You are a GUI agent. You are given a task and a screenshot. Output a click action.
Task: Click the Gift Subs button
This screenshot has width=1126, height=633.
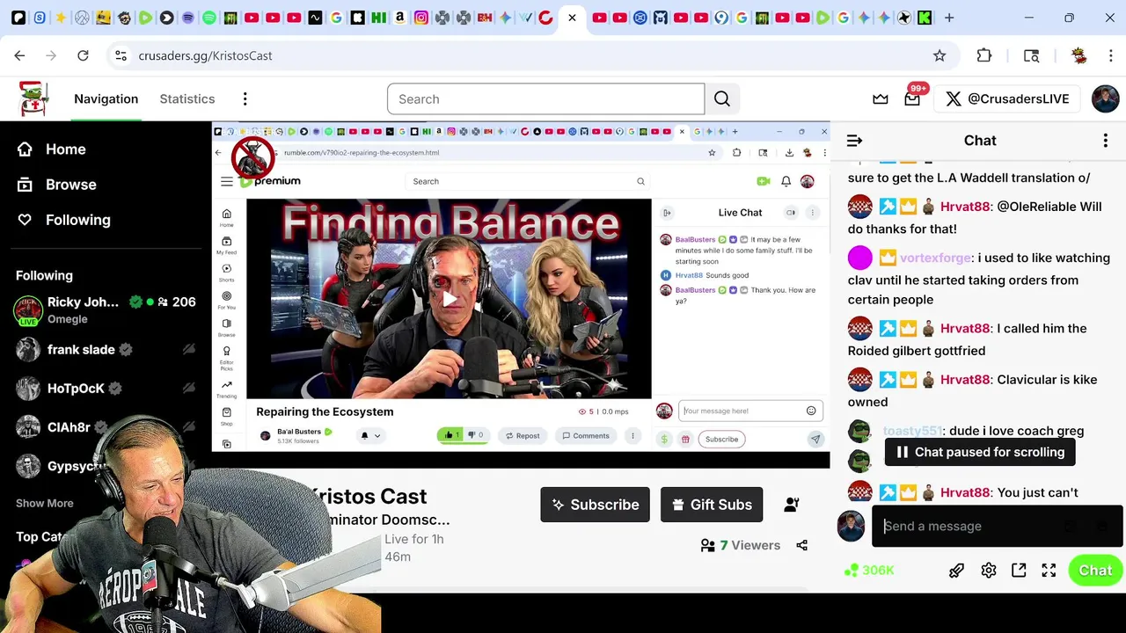(712, 505)
